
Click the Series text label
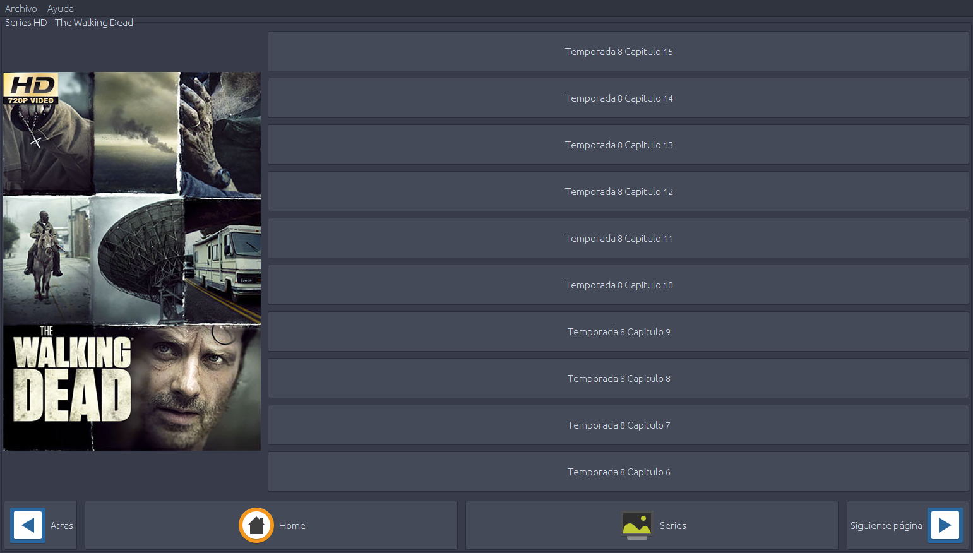pyautogui.click(x=673, y=525)
